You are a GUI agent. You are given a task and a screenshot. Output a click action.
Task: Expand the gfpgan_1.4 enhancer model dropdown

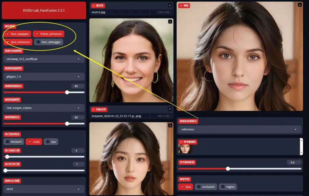tap(44, 77)
